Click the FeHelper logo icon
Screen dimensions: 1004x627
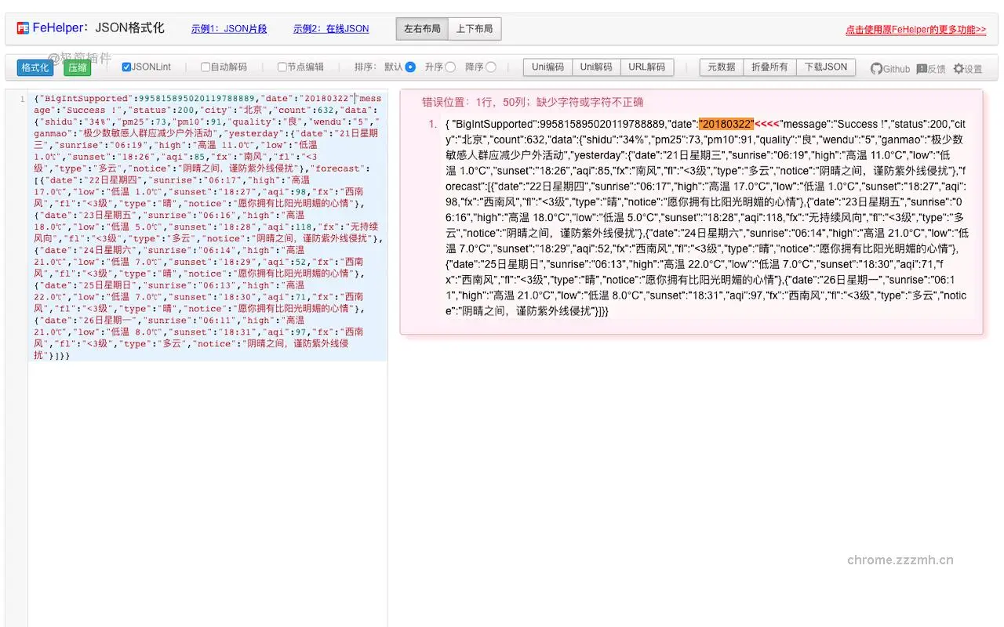click(23, 28)
